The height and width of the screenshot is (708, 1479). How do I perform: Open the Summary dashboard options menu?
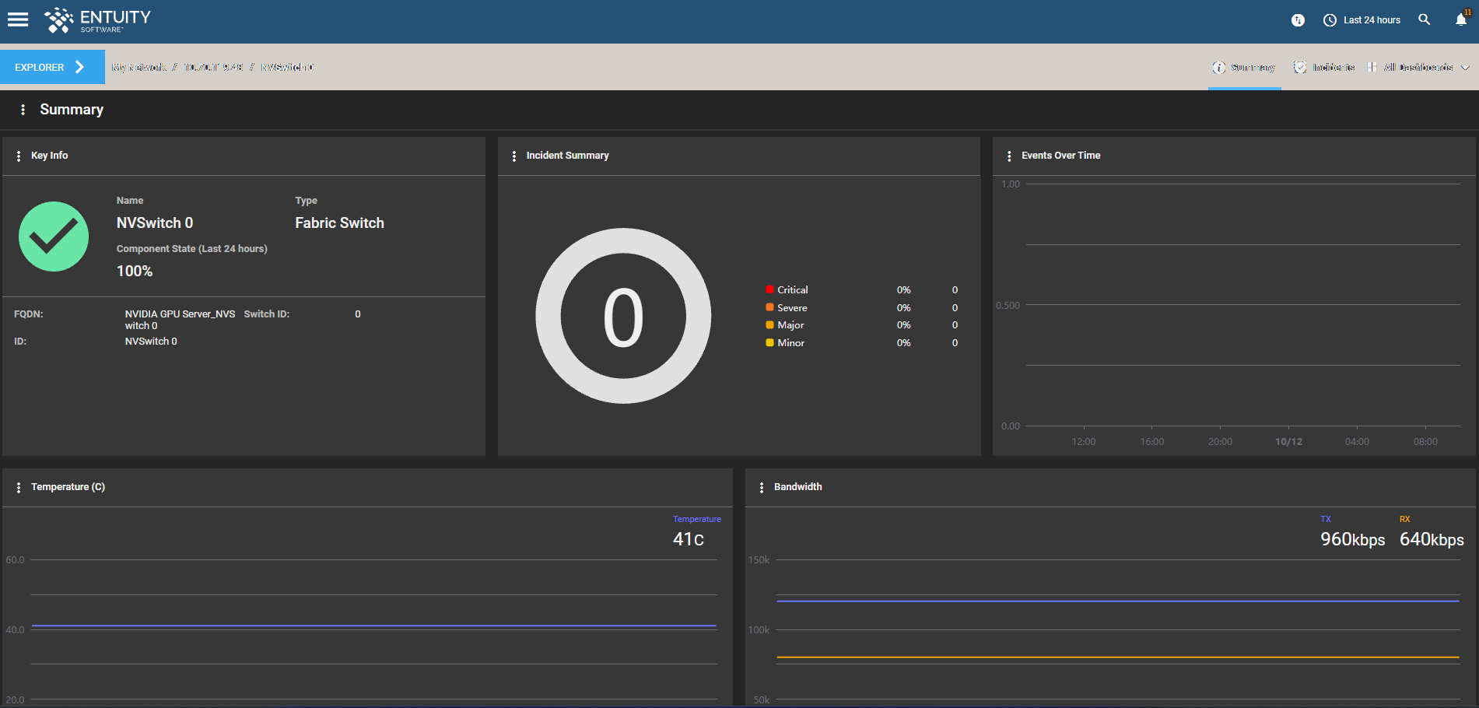23,110
